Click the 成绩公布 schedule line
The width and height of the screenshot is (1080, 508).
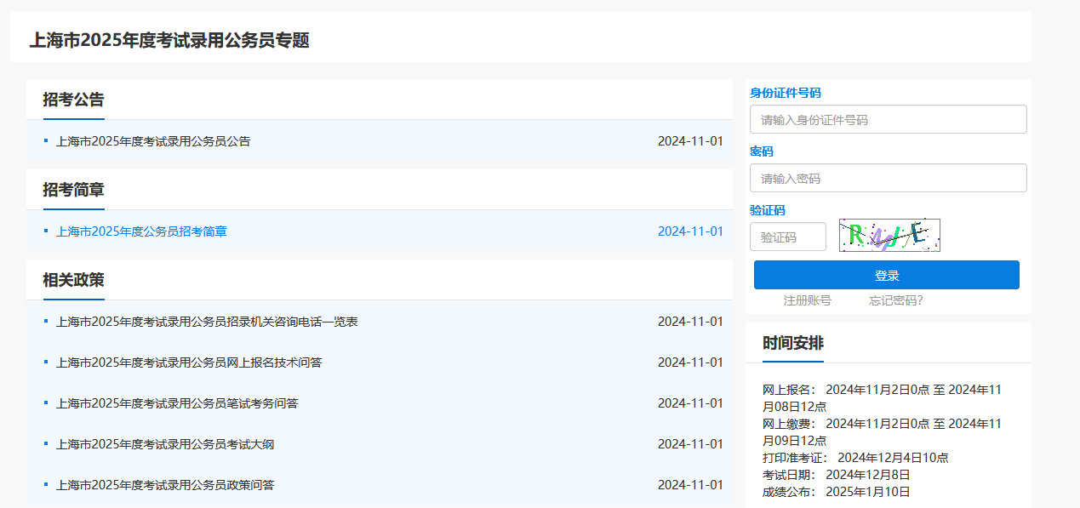click(x=836, y=492)
